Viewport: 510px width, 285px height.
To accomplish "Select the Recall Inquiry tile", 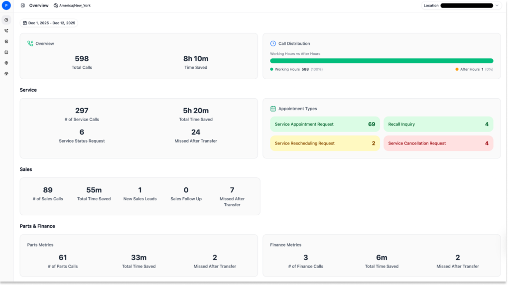I will coord(438,124).
